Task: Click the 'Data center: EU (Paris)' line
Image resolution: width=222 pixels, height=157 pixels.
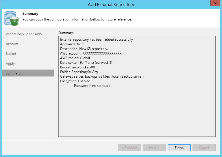Action: [x=86, y=63]
